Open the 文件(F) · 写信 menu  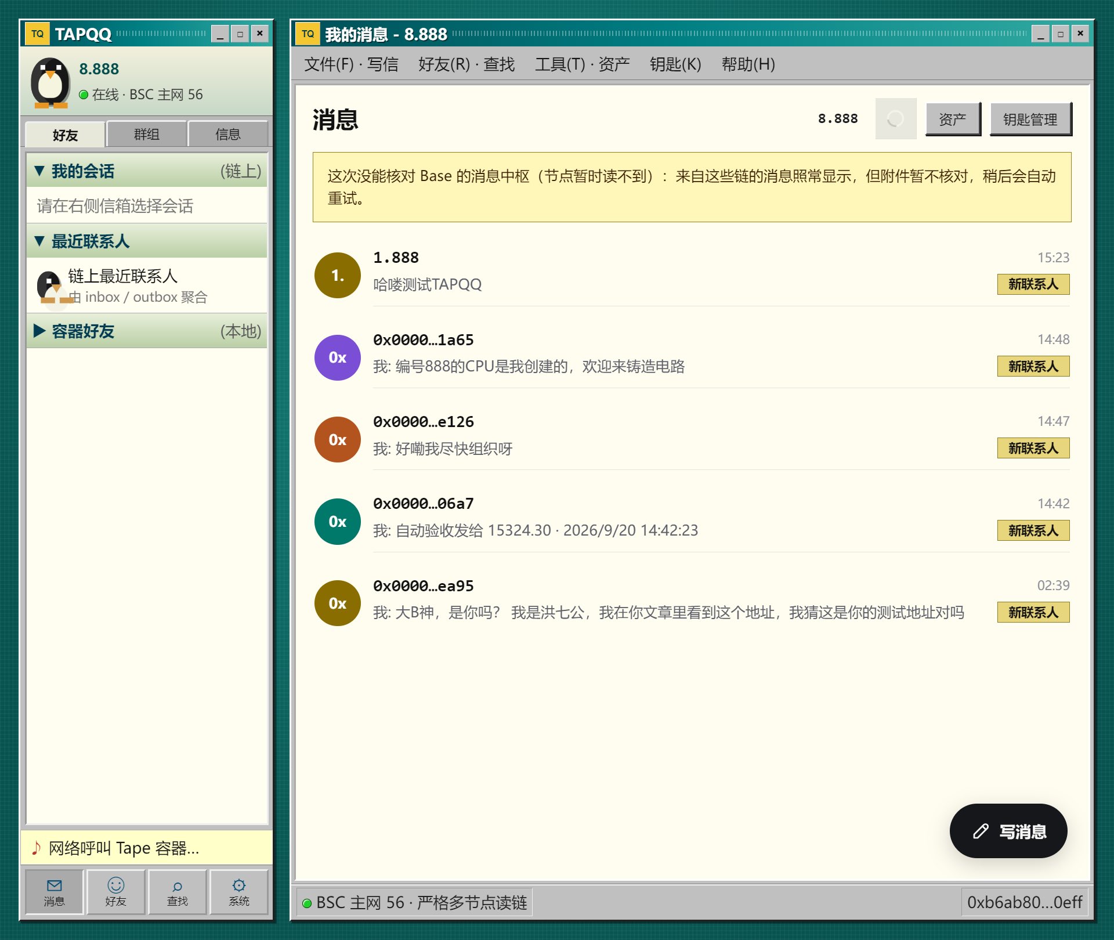point(351,64)
